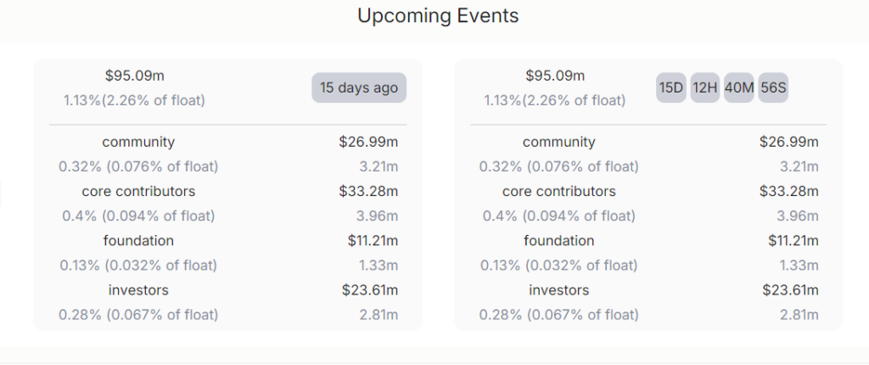Select investors row in the left card
This screenshot has width=869, height=365.
[x=138, y=290]
